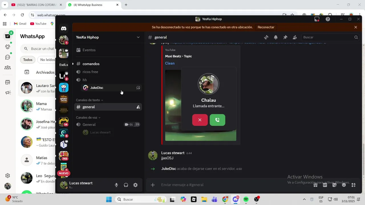The width and height of the screenshot is (365, 205).
Task: Open the Sport Taxis server icon
Action: pyautogui.click(x=64, y=99)
